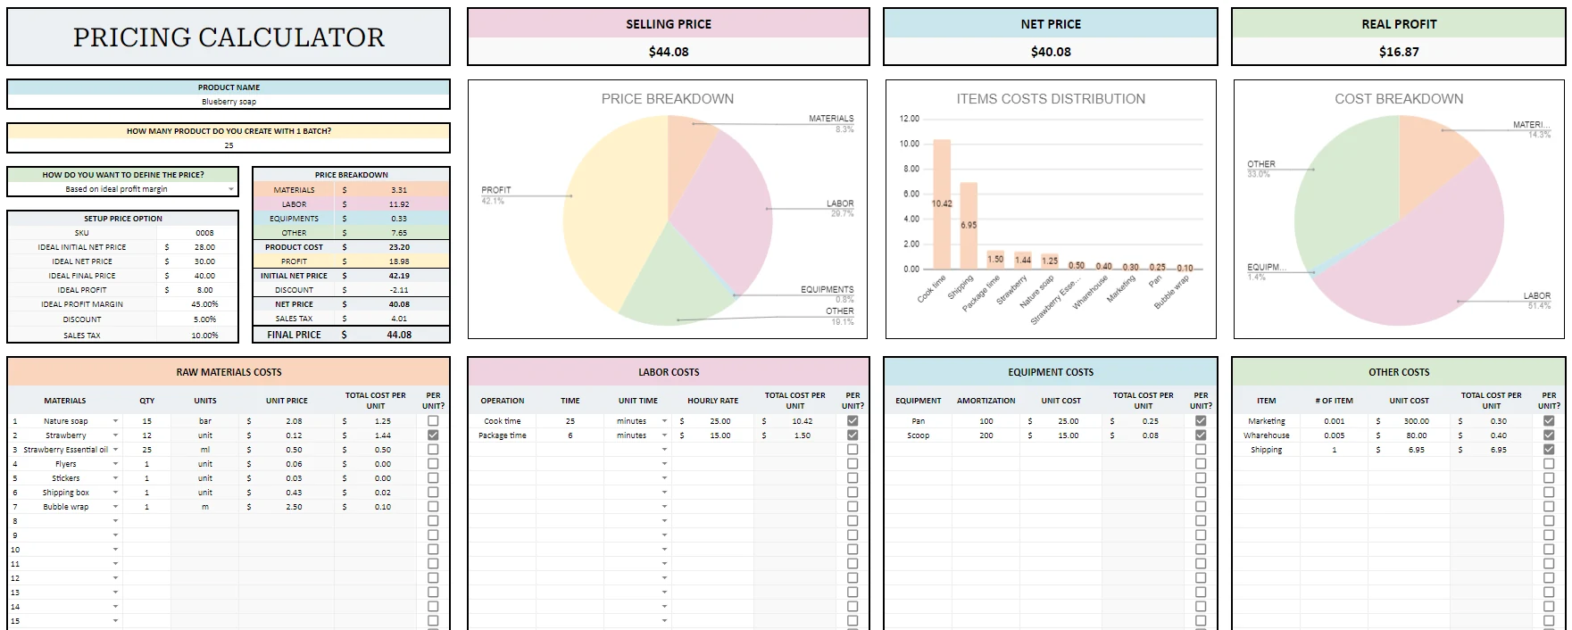Open the material dropdown for Strawberry row
The height and width of the screenshot is (630, 1572).
pos(115,435)
